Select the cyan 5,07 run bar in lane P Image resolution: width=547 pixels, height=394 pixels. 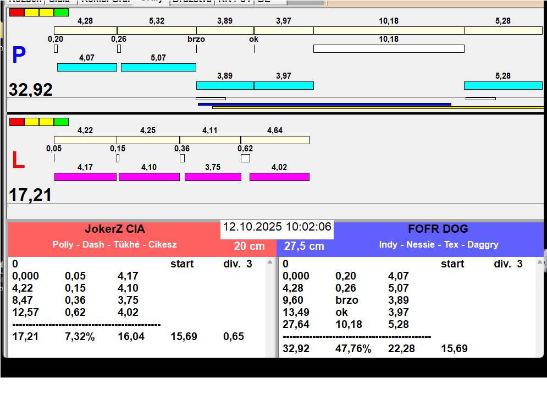(158, 68)
